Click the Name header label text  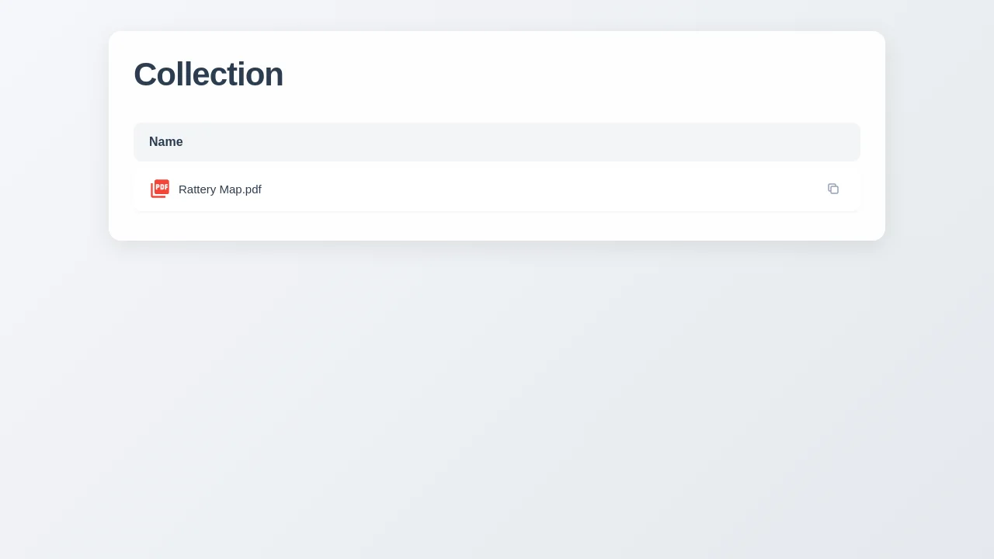pyautogui.click(x=166, y=142)
